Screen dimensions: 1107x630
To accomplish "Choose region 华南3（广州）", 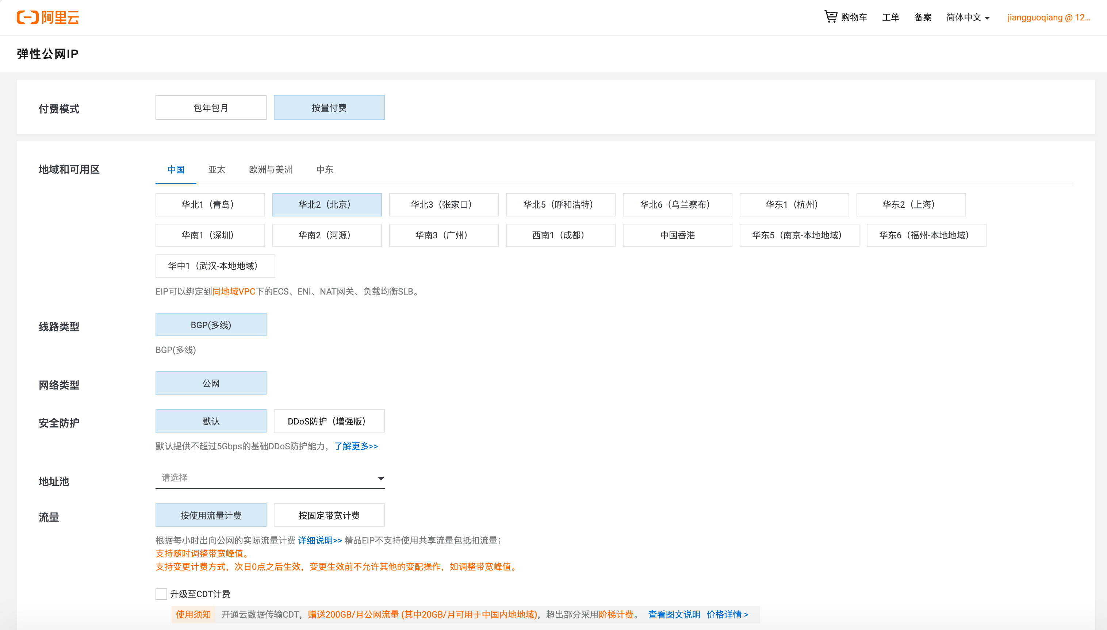I will (x=444, y=235).
